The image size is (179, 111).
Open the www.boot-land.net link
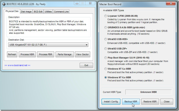pos(17,65)
